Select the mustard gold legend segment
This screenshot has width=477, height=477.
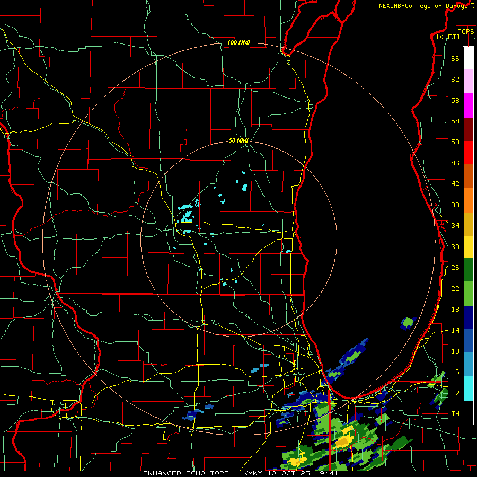tap(468, 225)
